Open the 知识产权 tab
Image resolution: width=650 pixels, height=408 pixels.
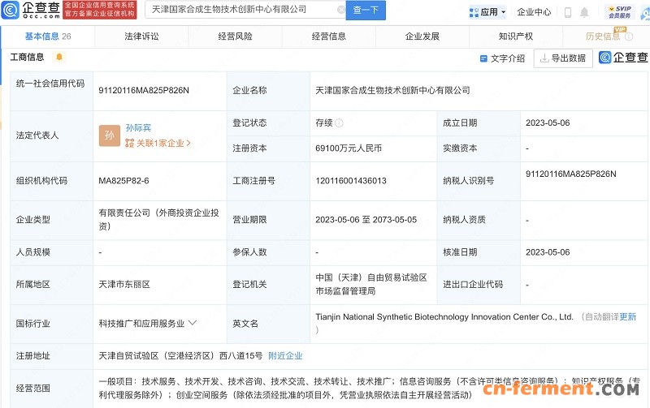tap(516, 37)
